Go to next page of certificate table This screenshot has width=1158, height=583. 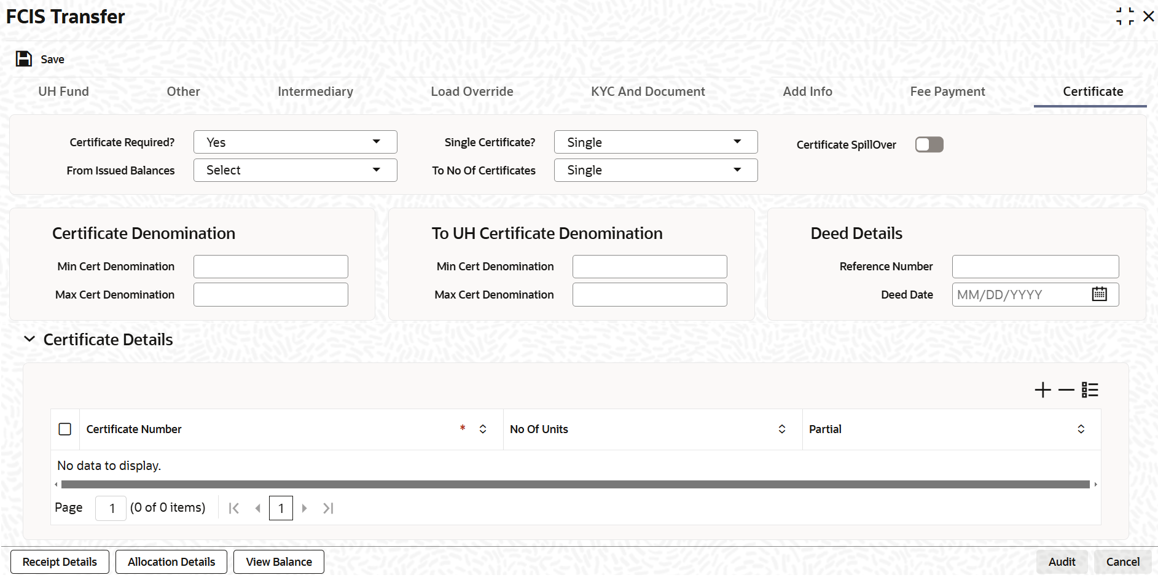pyautogui.click(x=304, y=508)
